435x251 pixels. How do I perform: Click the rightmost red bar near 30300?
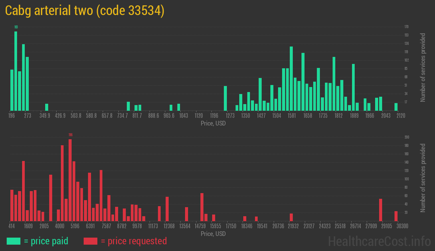(396, 216)
